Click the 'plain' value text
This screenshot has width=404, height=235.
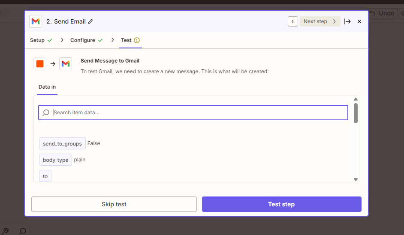pos(80,160)
